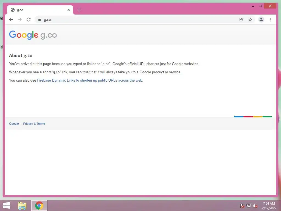Click the lock icon in address bar
Image resolution: width=281 pixels, height=211 pixels.
pyautogui.click(x=40, y=20)
